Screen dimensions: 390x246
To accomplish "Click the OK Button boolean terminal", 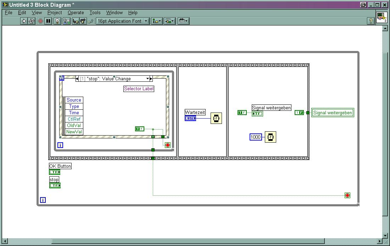I will pyautogui.click(x=55, y=172).
